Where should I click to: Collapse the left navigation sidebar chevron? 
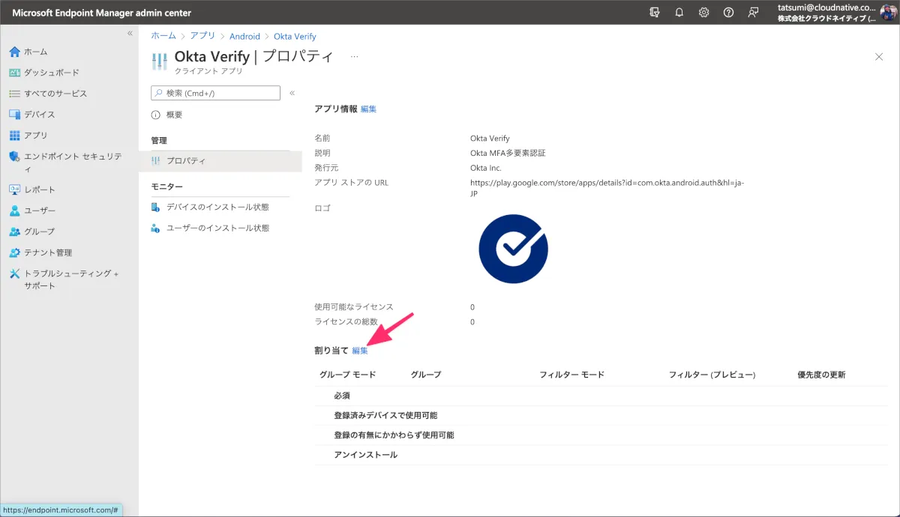pos(130,34)
